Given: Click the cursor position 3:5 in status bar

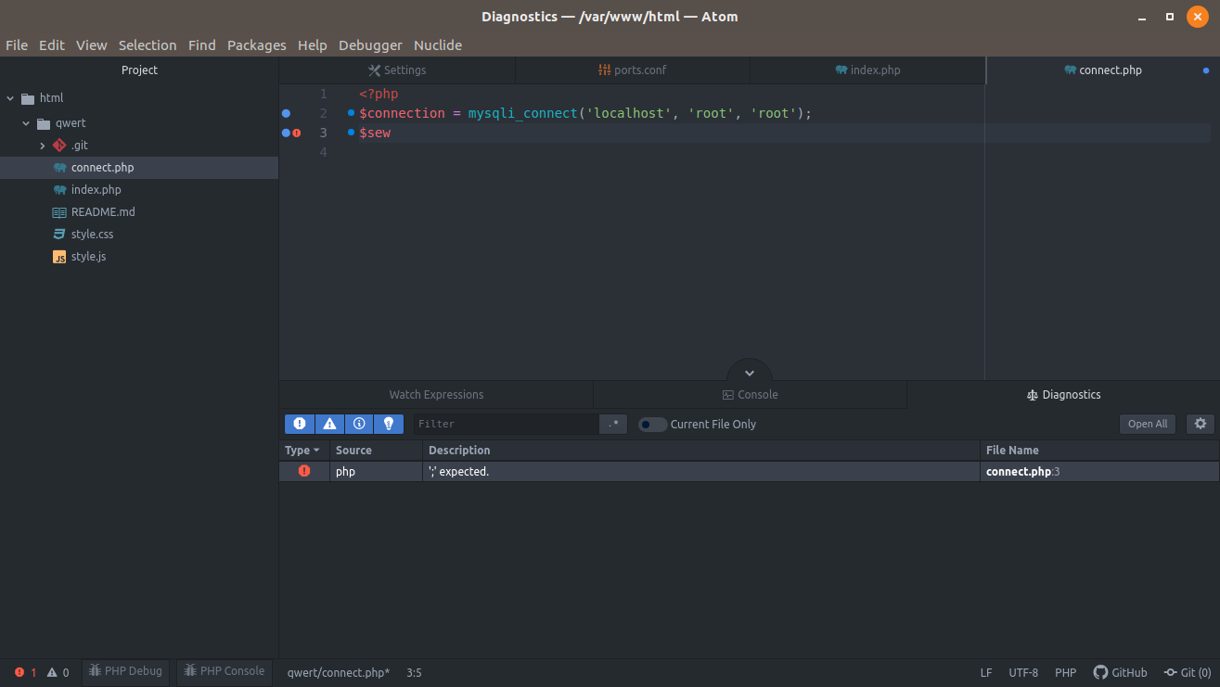Looking at the screenshot, I should point(414,672).
